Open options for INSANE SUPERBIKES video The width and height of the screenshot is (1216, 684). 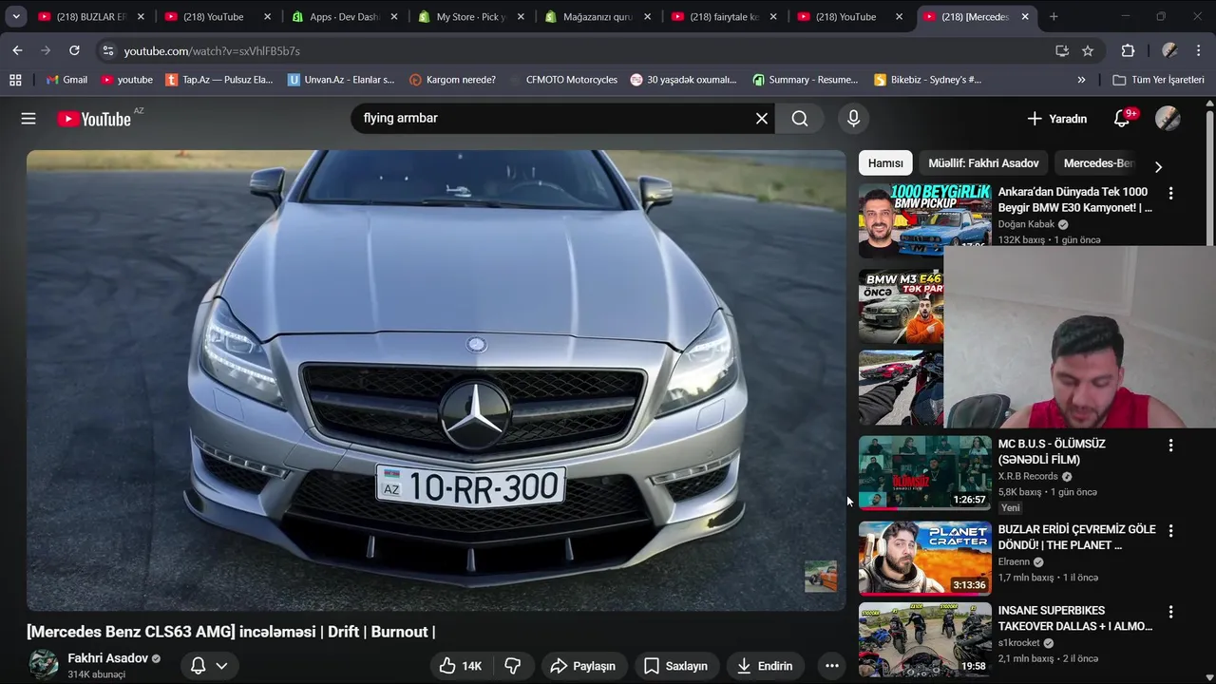point(1170,612)
